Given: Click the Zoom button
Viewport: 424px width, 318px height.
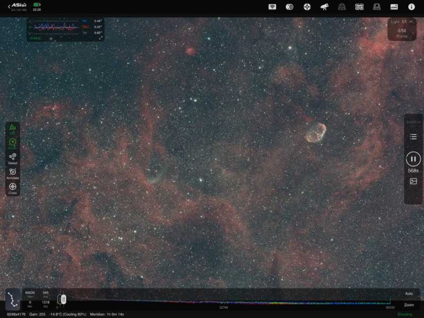Looking at the screenshot, I should (409, 305).
